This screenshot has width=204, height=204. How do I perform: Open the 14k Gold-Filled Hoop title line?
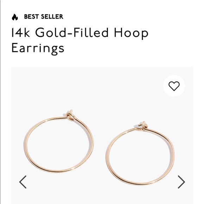point(80,32)
